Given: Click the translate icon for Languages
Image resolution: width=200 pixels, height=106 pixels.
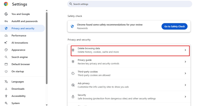Looking at the screenshot, I should (6, 82).
